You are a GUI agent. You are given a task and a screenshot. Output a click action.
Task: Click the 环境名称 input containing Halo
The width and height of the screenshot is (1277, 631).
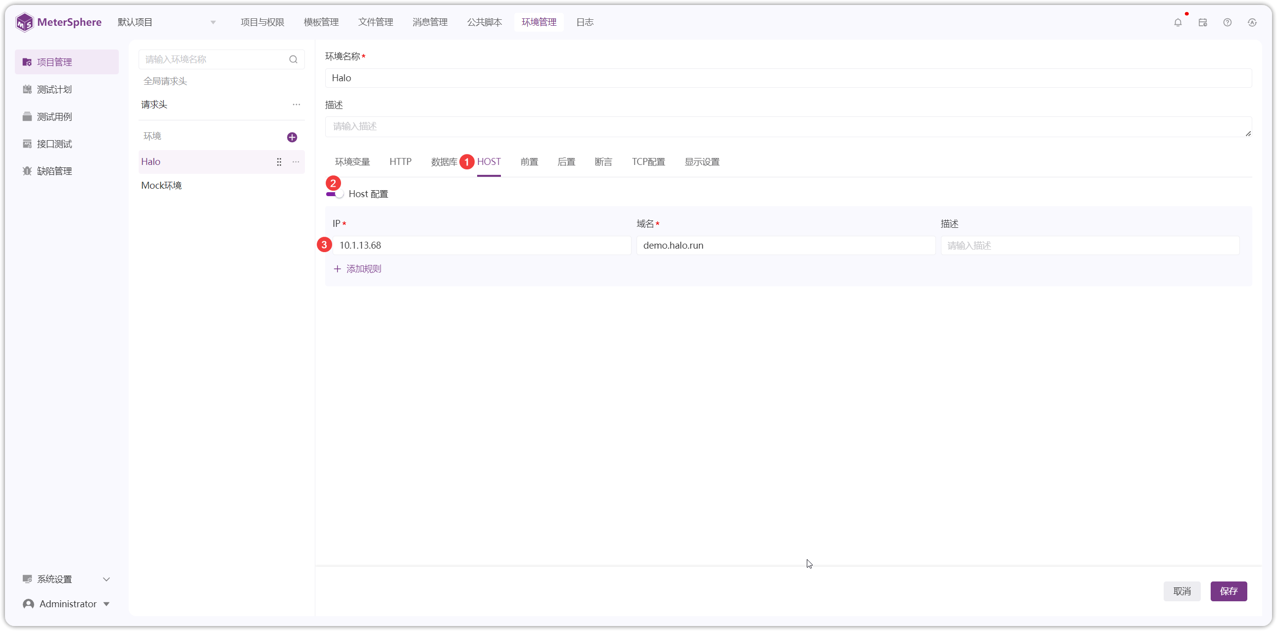[788, 78]
